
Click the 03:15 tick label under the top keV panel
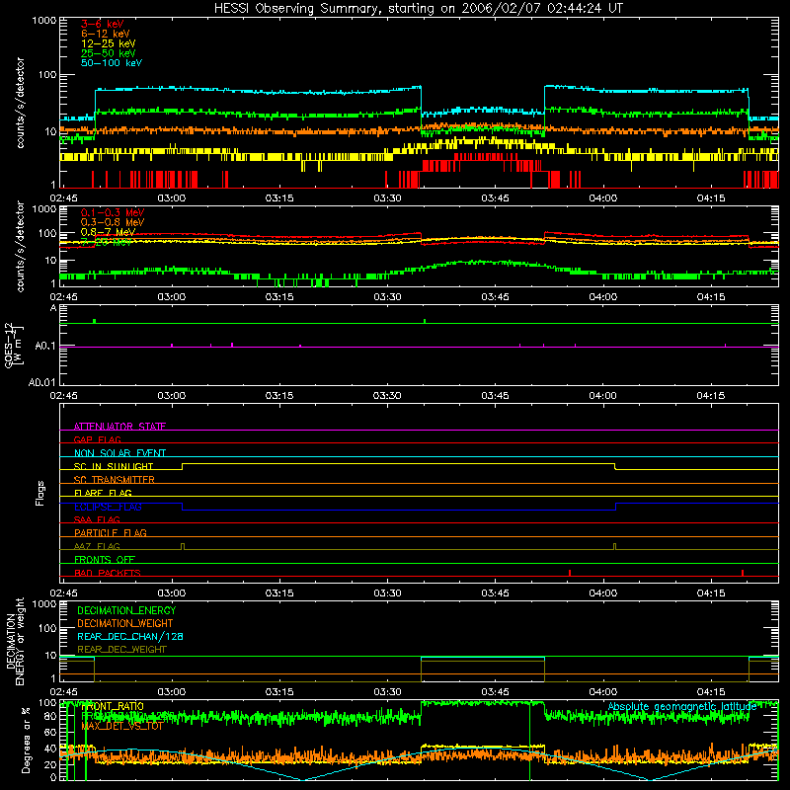pyautogui.click(x=279, y=198)
